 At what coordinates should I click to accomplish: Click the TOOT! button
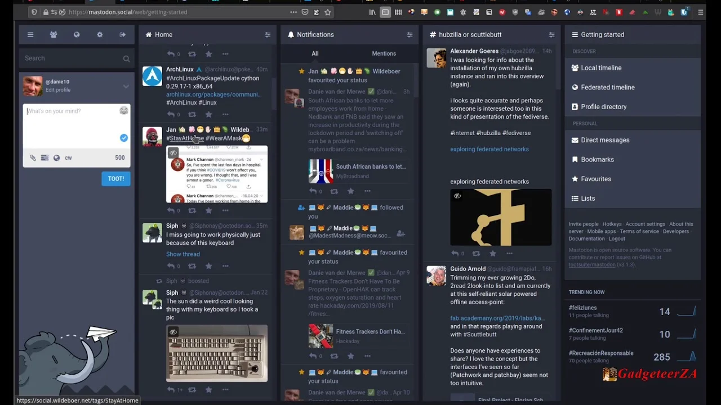[116, 178]
